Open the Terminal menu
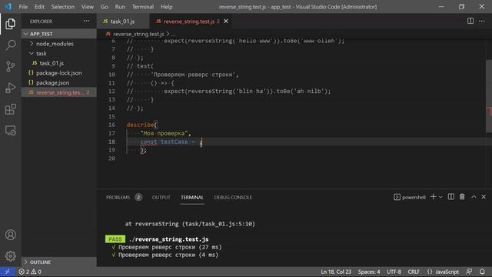Viewport: 492px width, 277px height. click(x=143, y=7)
